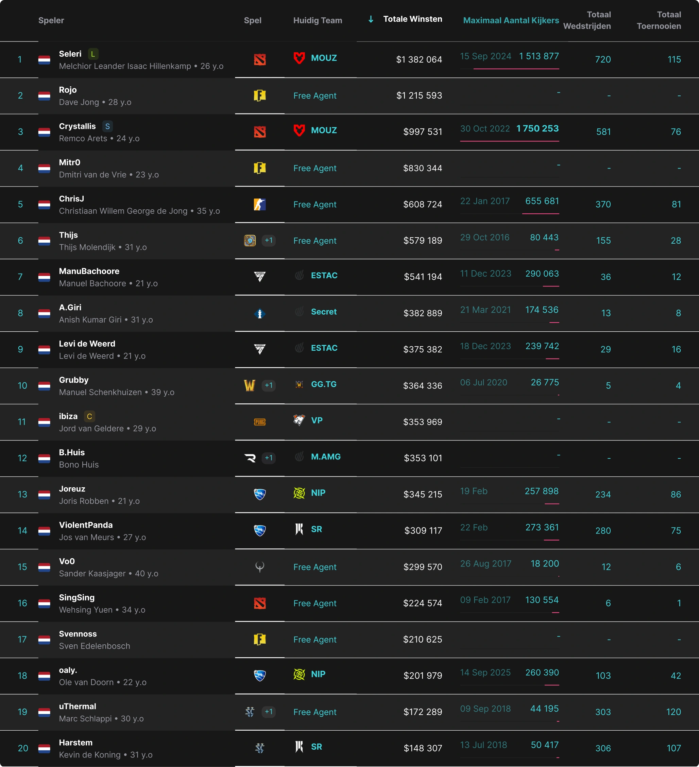Screen dimensions: 699x767
Task: Open the NIP team link for oaly.
Action: [x=318, y=674]
